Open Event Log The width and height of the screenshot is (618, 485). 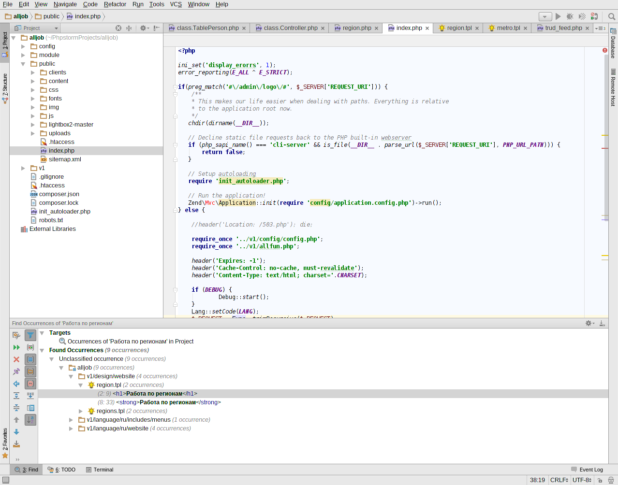pos(587,470)
